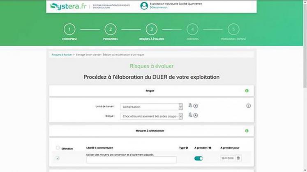Go to step 2 Personnel
This screenshot has width=307, height=172.
[111, 29]
